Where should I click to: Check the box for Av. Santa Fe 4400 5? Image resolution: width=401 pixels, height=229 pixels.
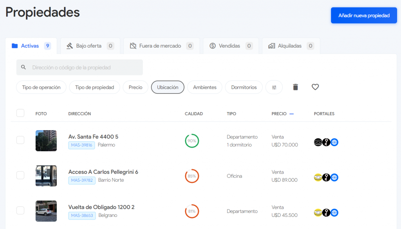[x=20, y=140]
